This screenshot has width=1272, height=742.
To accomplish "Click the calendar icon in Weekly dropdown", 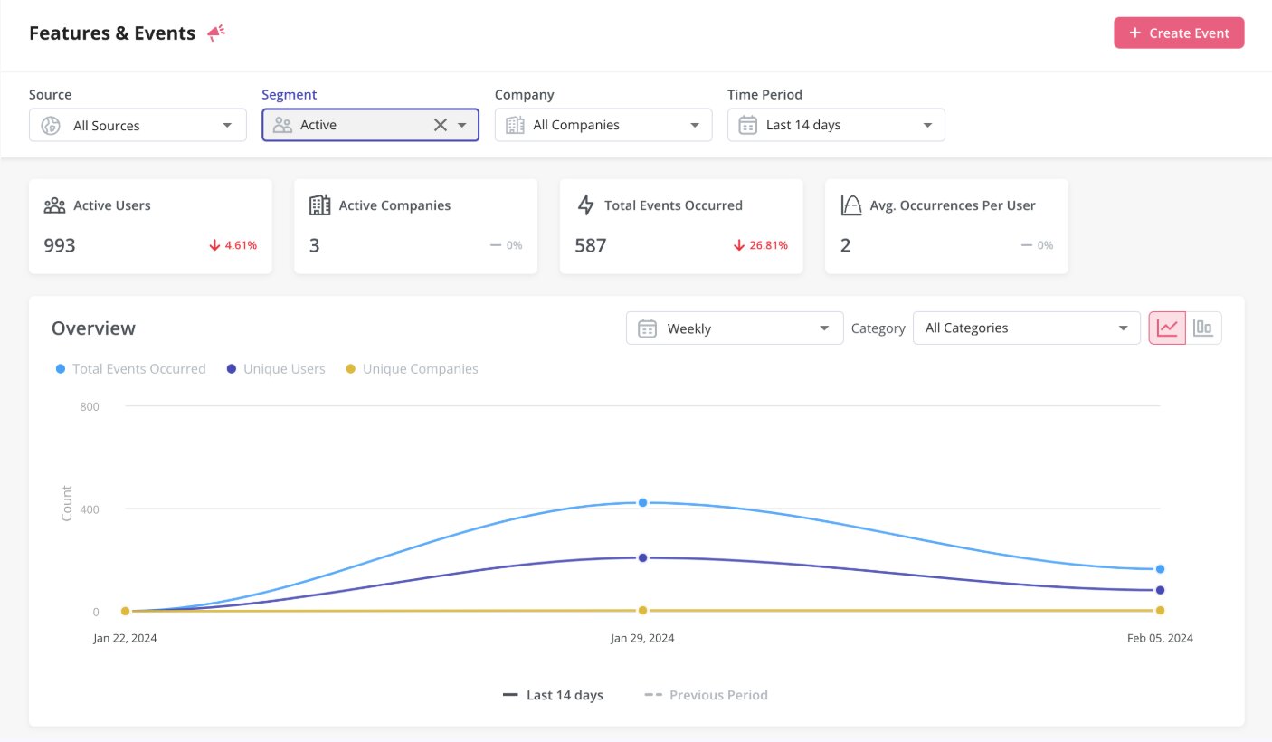I will click(x=647, y=328).
